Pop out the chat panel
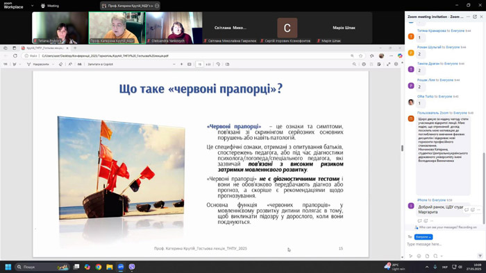486x273 pixels. click(x=475, y=17)
